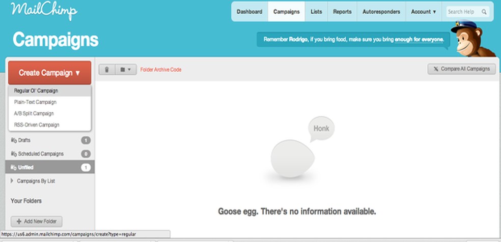Open the Lists tab
Screen dimensions: 501x242
316,12
